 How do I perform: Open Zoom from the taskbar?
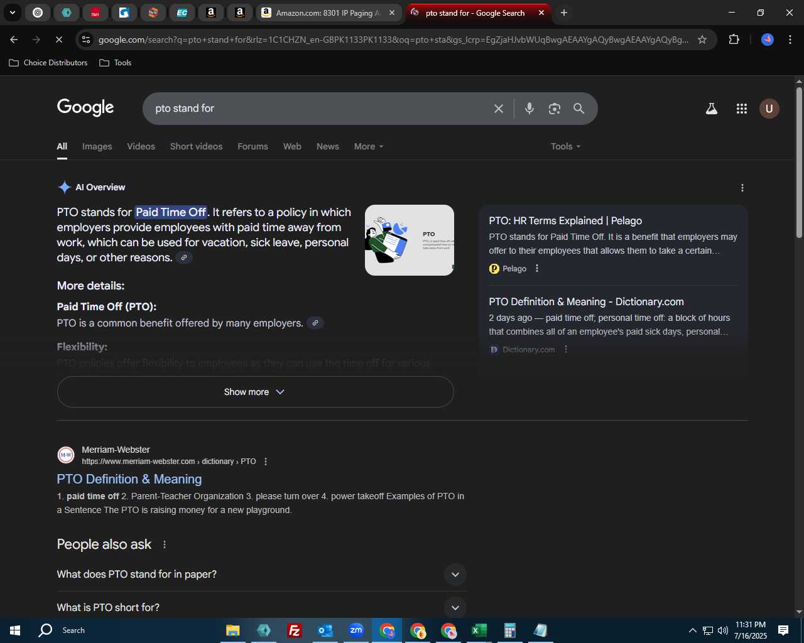pyautogui.click(x=356, y=630)
